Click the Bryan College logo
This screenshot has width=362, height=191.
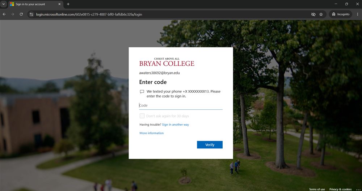point(167,62)
